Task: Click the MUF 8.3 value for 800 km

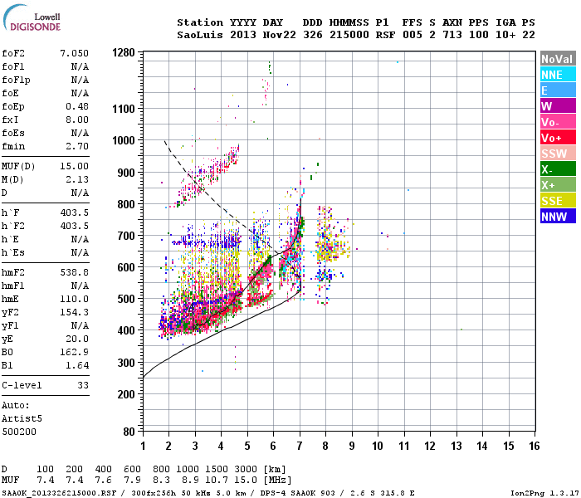Action: click(162, 481)
